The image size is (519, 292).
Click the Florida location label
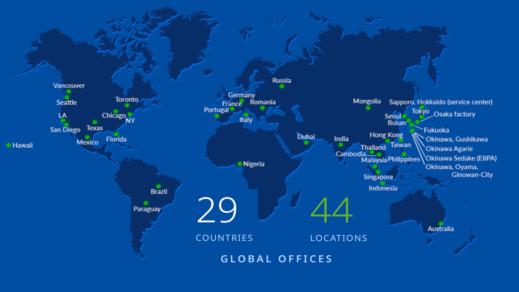coord(116,139)
